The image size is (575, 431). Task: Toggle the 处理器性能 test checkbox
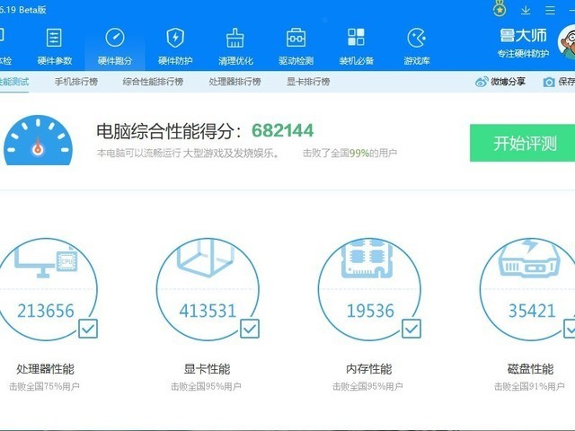88,329
